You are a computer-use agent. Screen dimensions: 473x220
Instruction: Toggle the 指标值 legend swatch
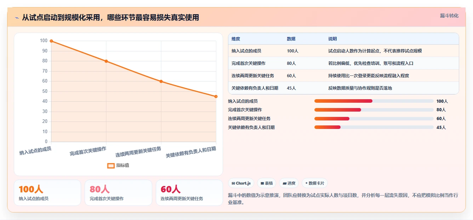[x=111, y=165]
